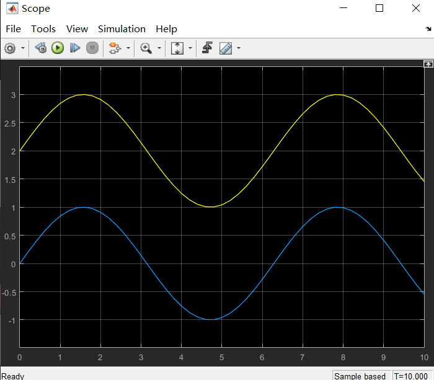
Task: Click the gray Stop simulation button
Action: tap(92, 48)
